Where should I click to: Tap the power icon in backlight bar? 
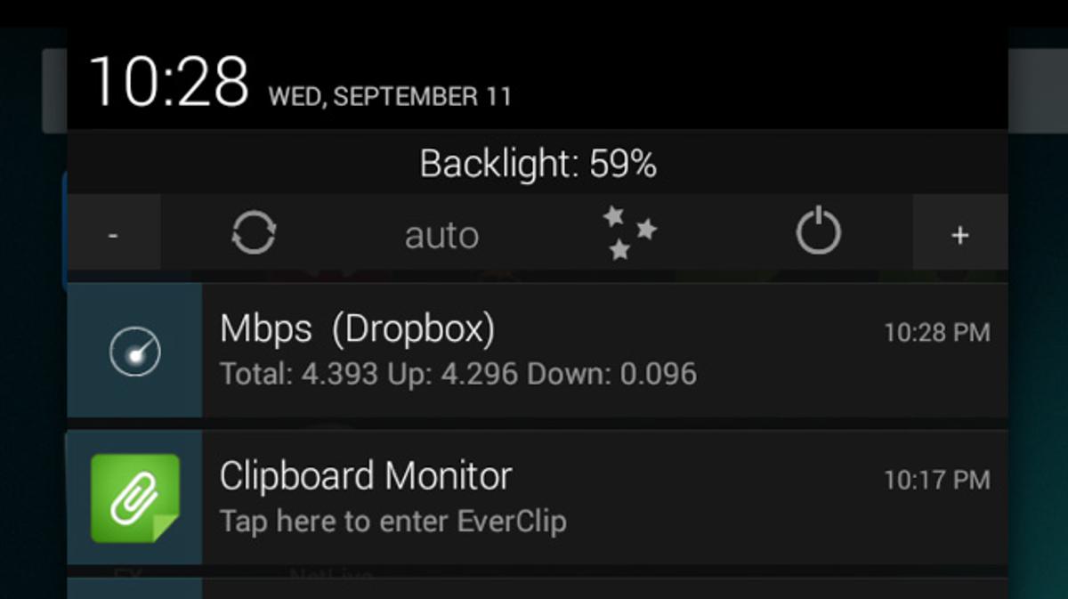[817, 233]
